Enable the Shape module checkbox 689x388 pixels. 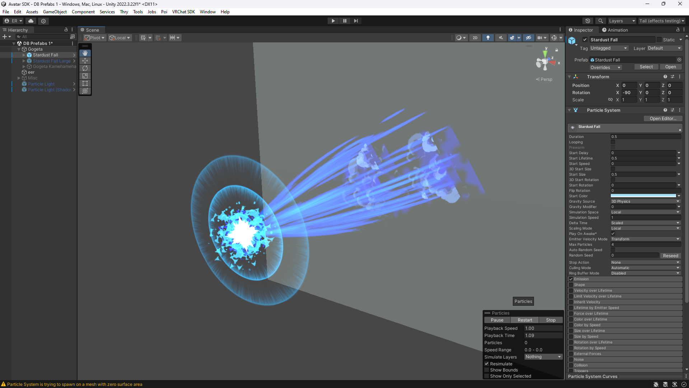coord(571,285)
